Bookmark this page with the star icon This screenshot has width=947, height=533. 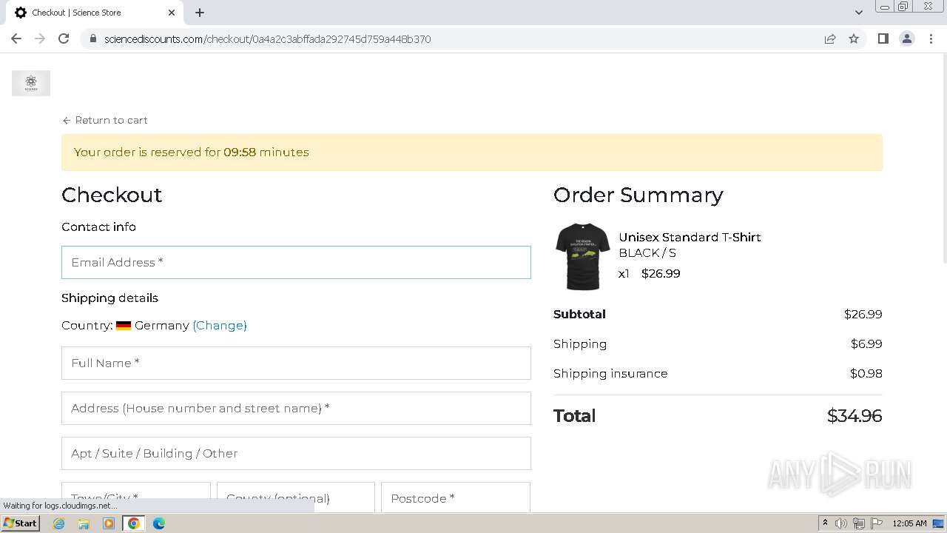[x=854, y=39]
